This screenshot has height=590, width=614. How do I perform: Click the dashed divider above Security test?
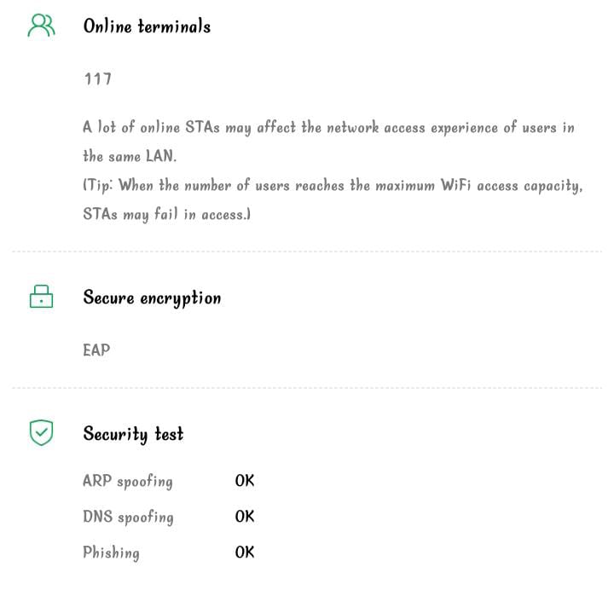pyautogui.click(x=307, y=388)
